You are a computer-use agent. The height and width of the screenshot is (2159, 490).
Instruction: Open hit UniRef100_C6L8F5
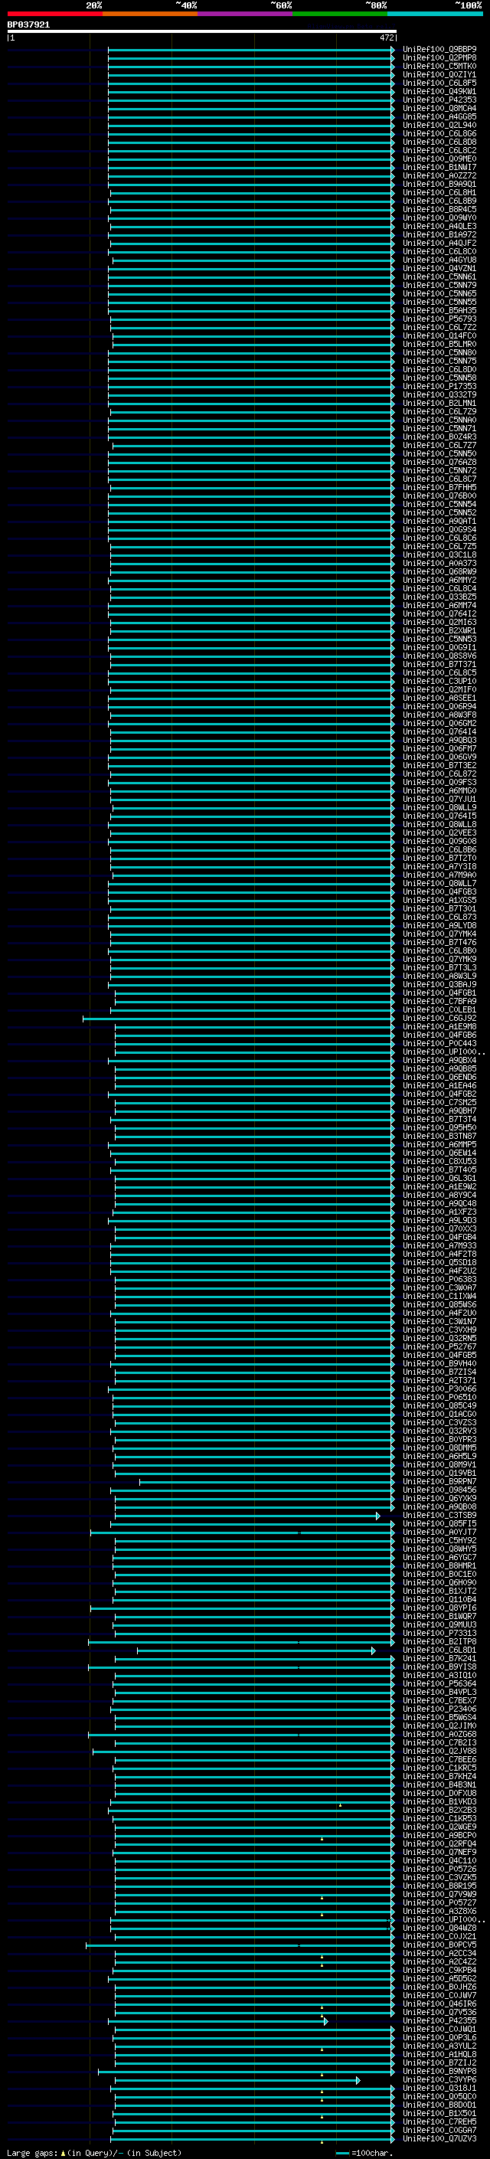(x=439, y=83)
